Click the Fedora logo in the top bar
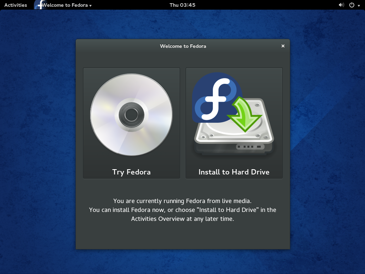 click(38, 5)
